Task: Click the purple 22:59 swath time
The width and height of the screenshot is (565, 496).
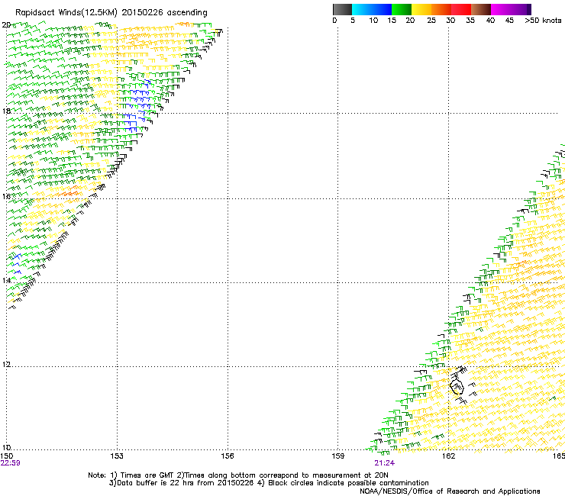Action: 11,463
